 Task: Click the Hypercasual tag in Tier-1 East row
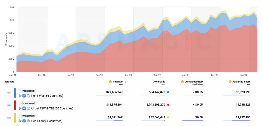coord(27,116)
